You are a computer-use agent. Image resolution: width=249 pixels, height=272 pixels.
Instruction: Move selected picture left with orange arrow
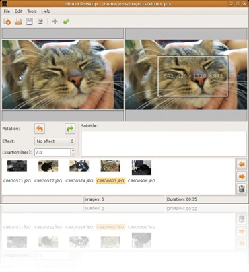tap(242, 164)
